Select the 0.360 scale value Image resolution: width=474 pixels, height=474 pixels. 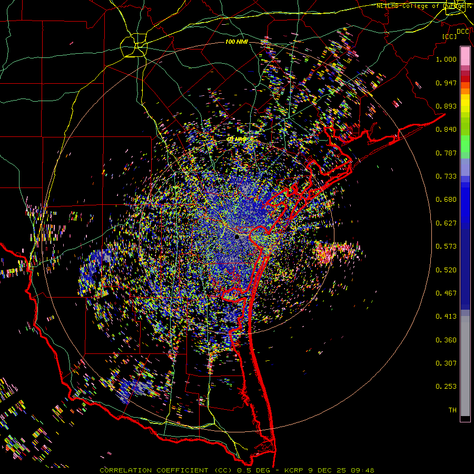pyautogui.click(x=446, y=340)
